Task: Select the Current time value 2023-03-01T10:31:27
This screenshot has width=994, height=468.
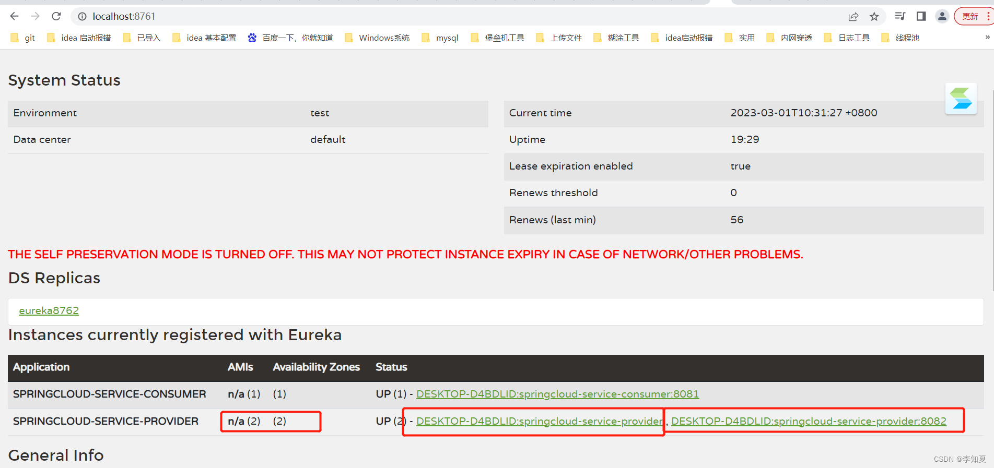Action: pyautogui.click(x=804, y=113)
